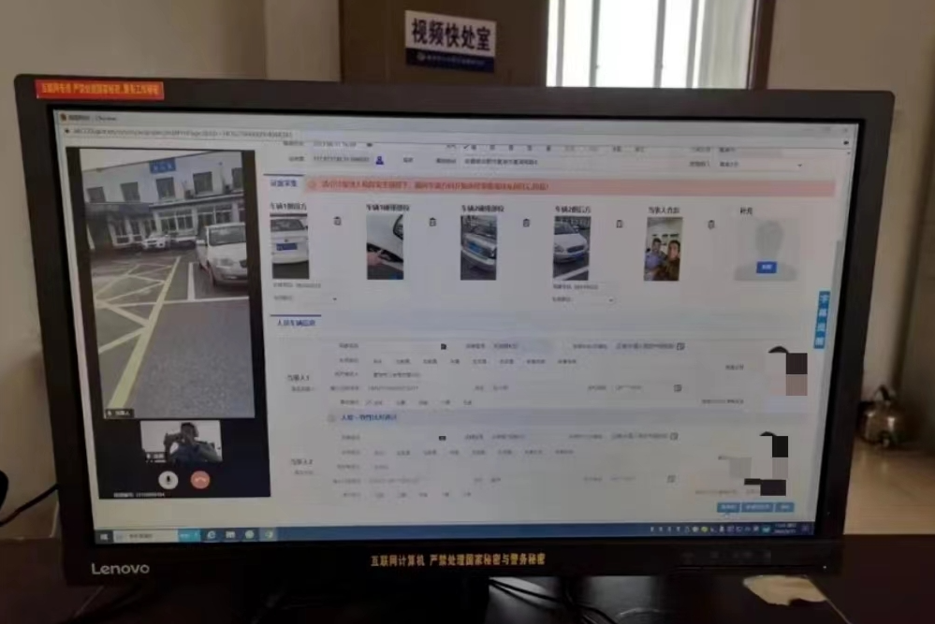Viewport: 935px width, 624px height.
Task: Hang up the video call with the red button
Action: pos(200,480)
